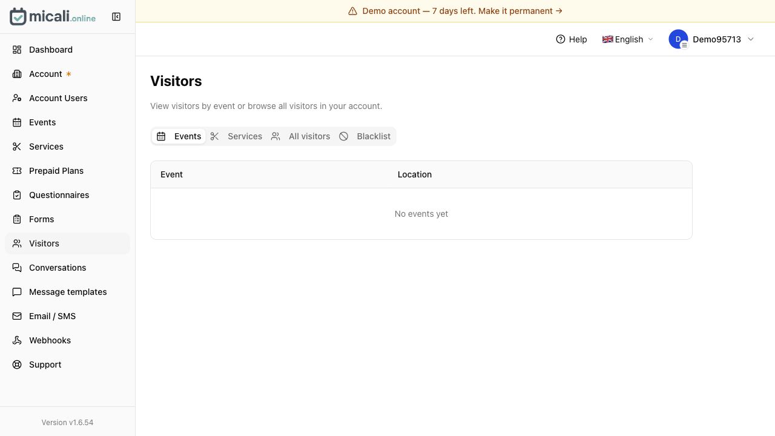Go to Forms page
775x436 pixels.
[x=67, y=219]
